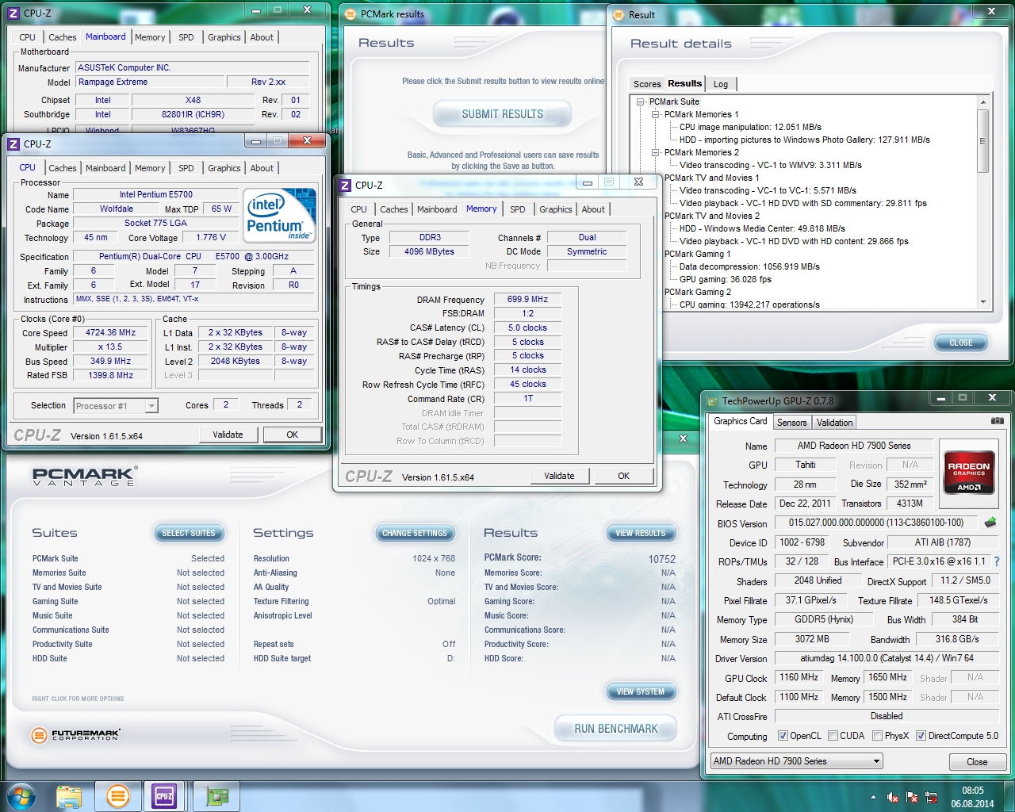
Task: Click the result details tree scrollbar thumb
Action: pos(983,141)
